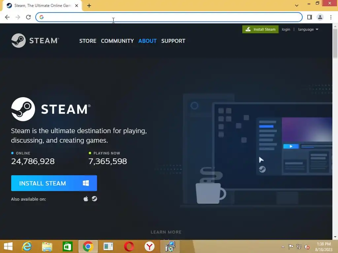Open the Chrome profile avatar icon
338x253 pixels.
[x=320, y=17]
